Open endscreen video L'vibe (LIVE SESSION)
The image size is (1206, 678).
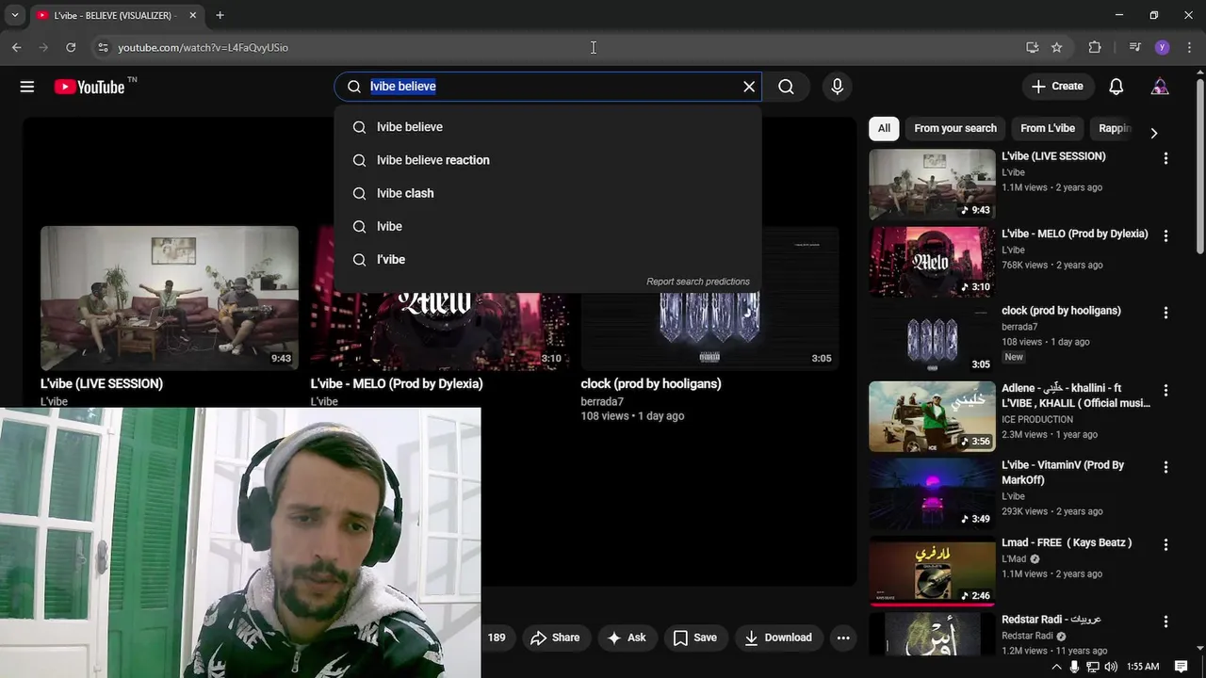(170, 298)
